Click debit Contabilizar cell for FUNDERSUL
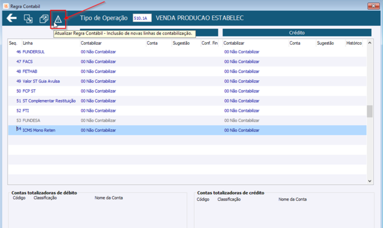The width and height of the screenshot is (383, 228). point(98,52)
